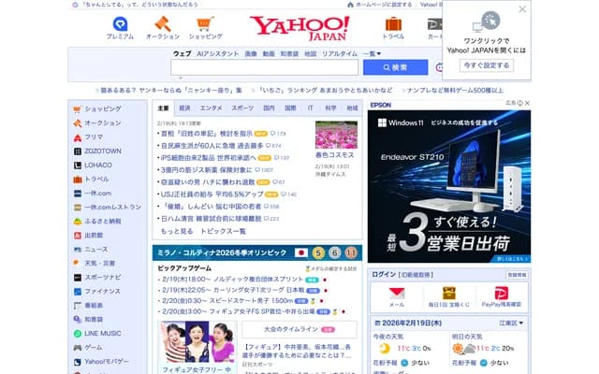Switch to the 経済 news tab
Screen dimensions: 599x374
pos(185,108)
